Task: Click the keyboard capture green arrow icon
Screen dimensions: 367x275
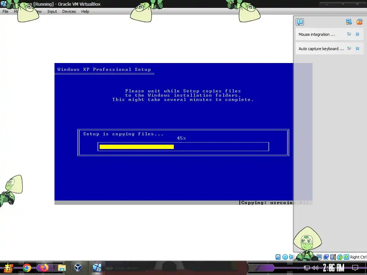Action: pyautogui.click(x=347, y=257)
